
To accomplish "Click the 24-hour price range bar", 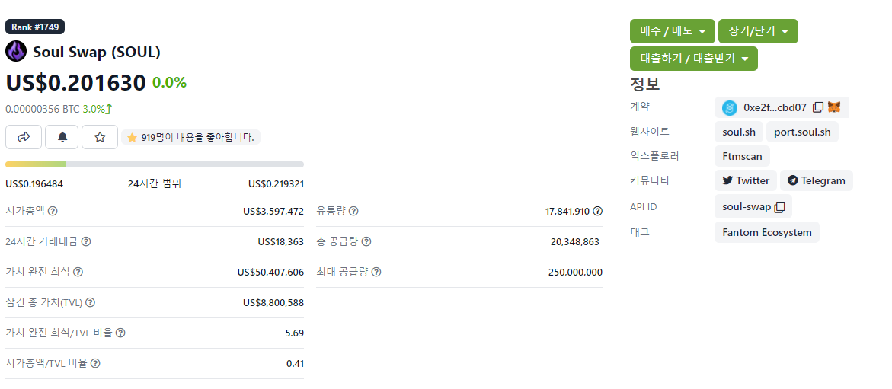I will [x=154, y=164].
